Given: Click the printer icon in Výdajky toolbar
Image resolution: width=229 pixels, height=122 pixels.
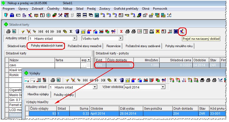Looking at the screenshot, I should coord(53,80).
